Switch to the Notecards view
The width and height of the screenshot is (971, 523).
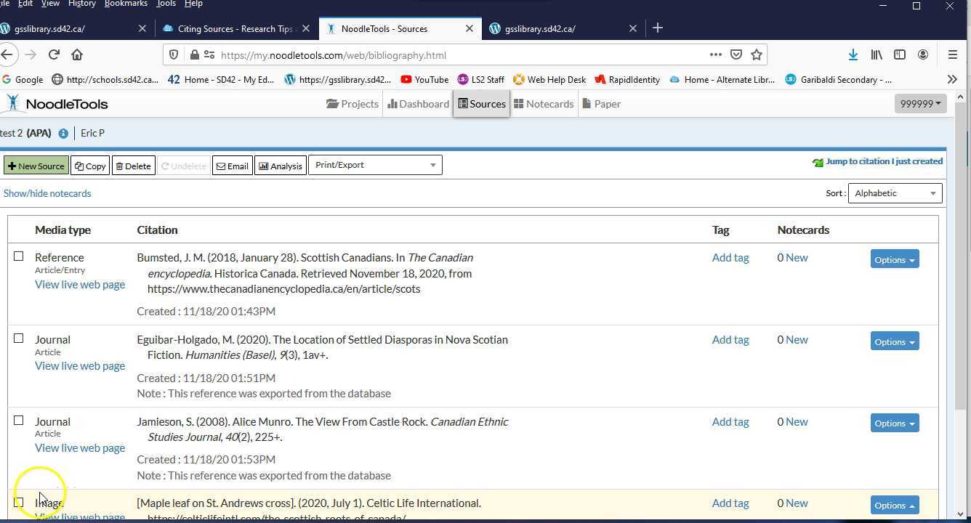click(544, 103)
